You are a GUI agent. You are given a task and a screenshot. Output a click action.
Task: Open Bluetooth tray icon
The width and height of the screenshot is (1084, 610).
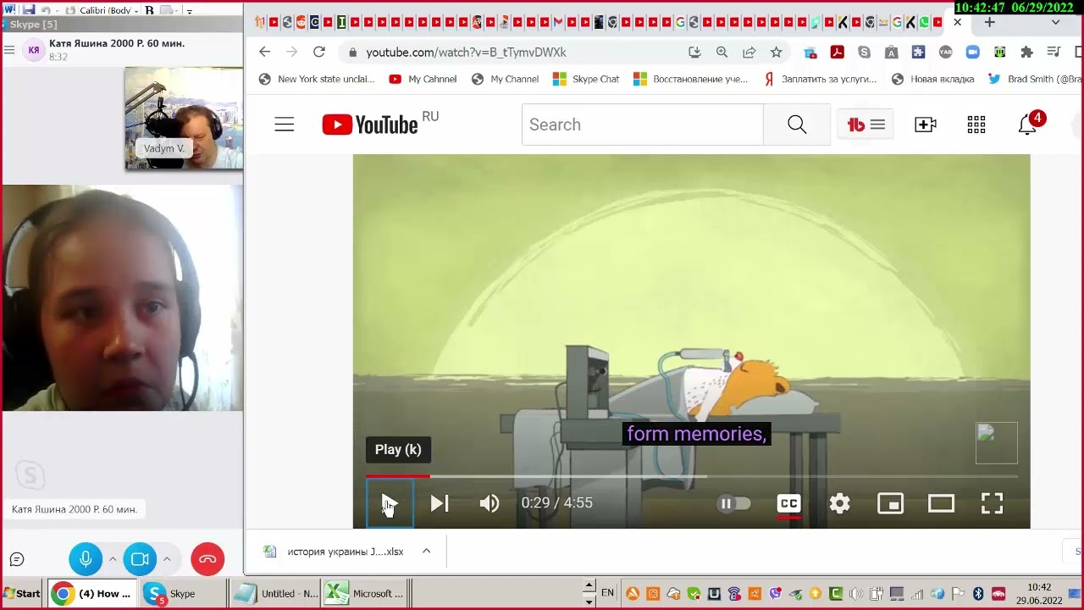(x=978, y=594)
